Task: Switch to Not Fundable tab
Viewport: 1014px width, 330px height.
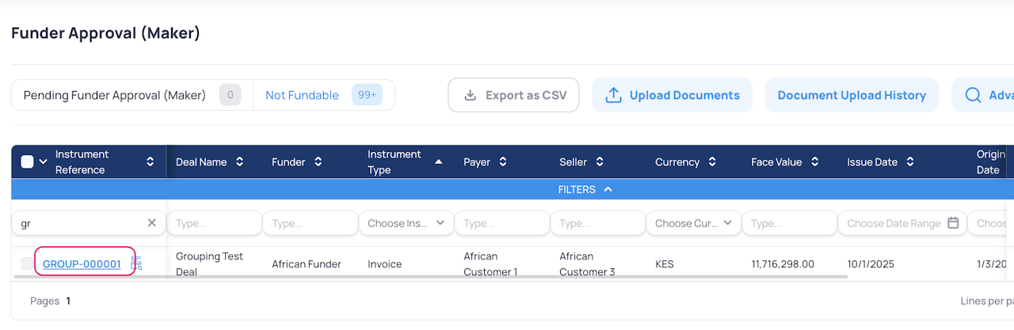Action: coord(302,95)
